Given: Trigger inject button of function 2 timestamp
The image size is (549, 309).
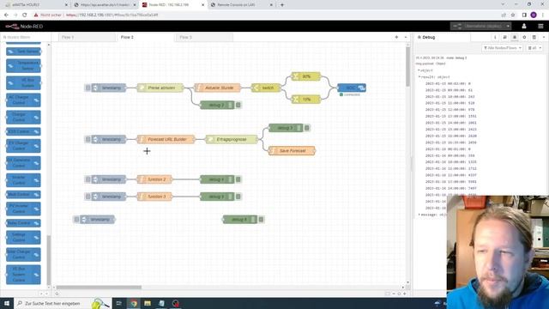Looking at the screenshot, I should point(87,179).
